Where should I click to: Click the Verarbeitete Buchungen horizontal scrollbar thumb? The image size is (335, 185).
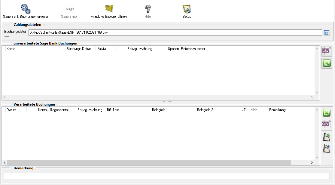pos(149,163)
